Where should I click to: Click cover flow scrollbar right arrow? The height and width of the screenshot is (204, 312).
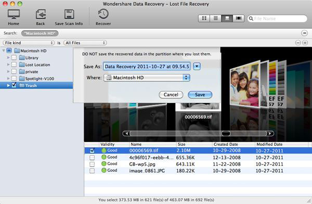tap(270, 133)
